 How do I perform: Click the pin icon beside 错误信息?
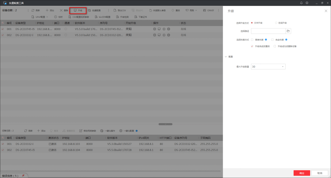23,176
